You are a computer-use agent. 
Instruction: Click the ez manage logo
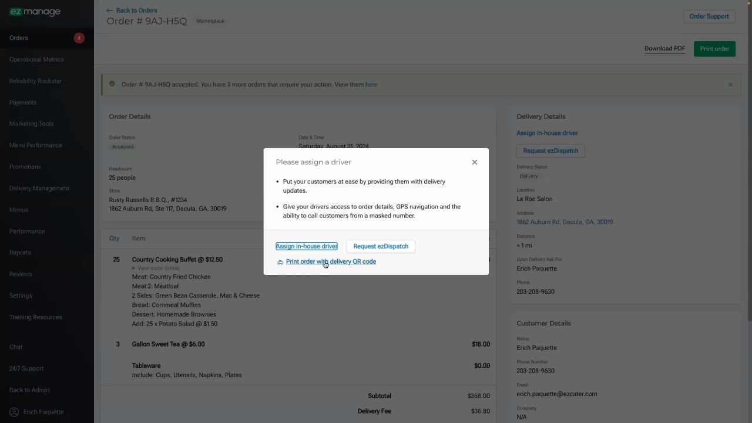point(35,12)
